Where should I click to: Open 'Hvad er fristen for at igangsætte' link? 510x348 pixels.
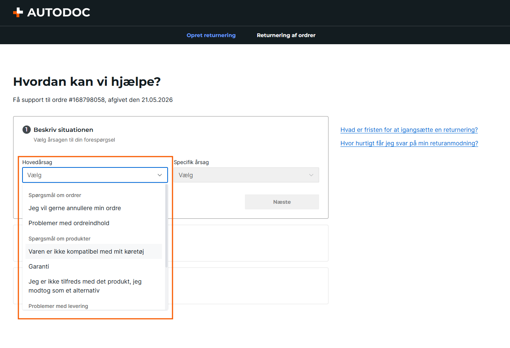(409, 130)
